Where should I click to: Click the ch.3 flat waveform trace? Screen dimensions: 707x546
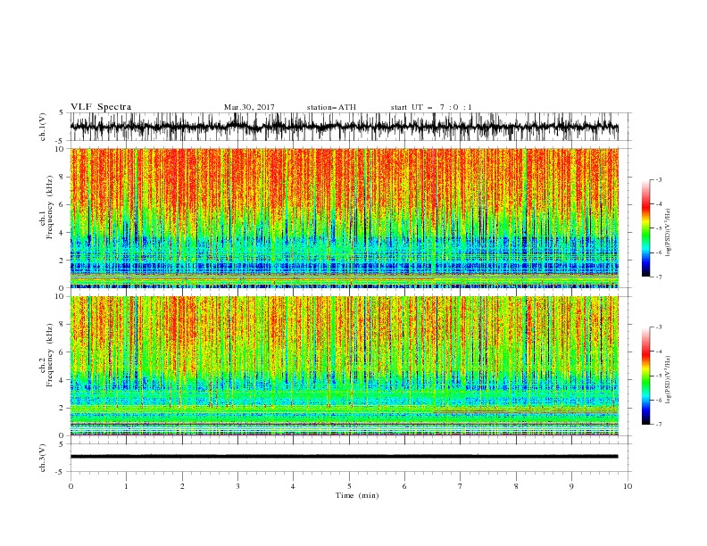coord(344,457)
